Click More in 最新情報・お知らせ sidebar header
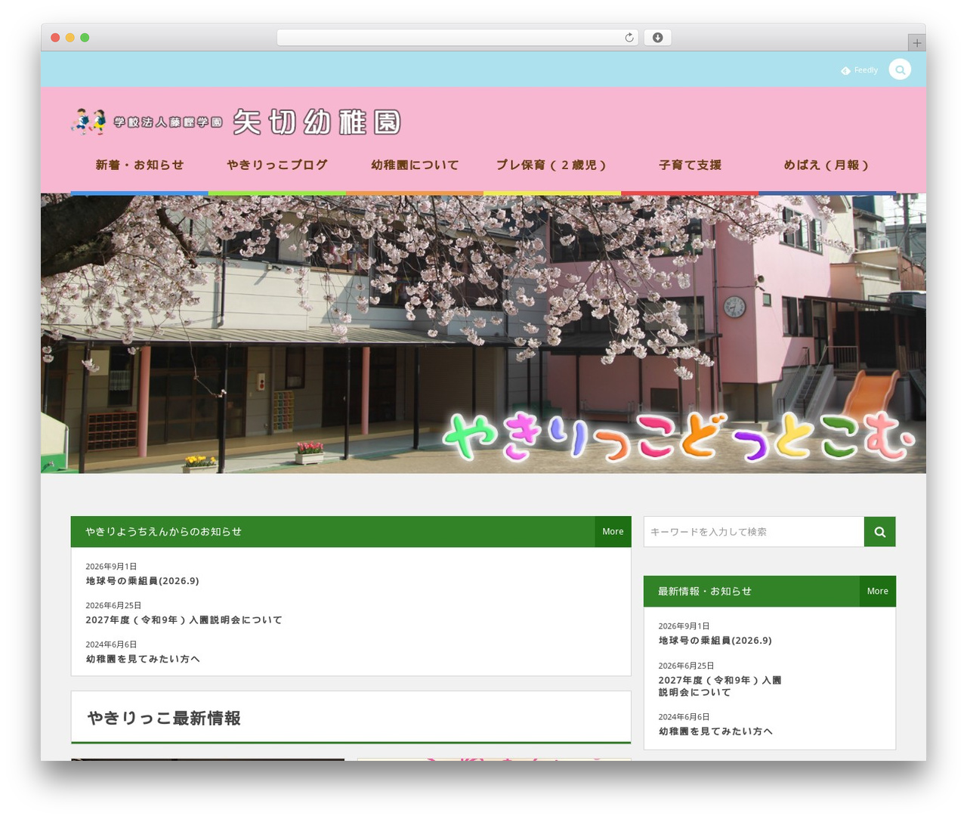 pos(878,592)
